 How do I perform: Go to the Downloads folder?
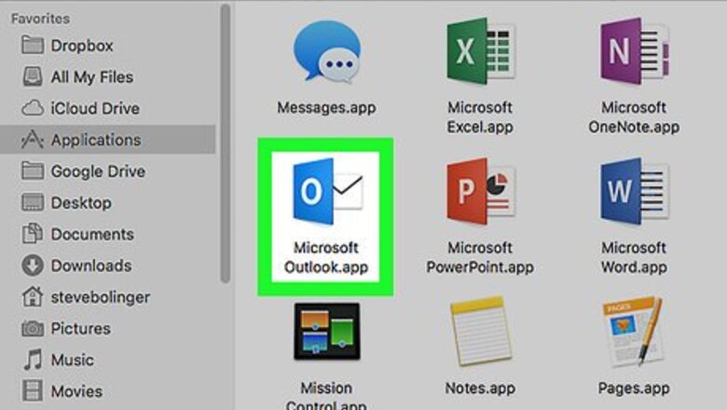click(91, 266)
